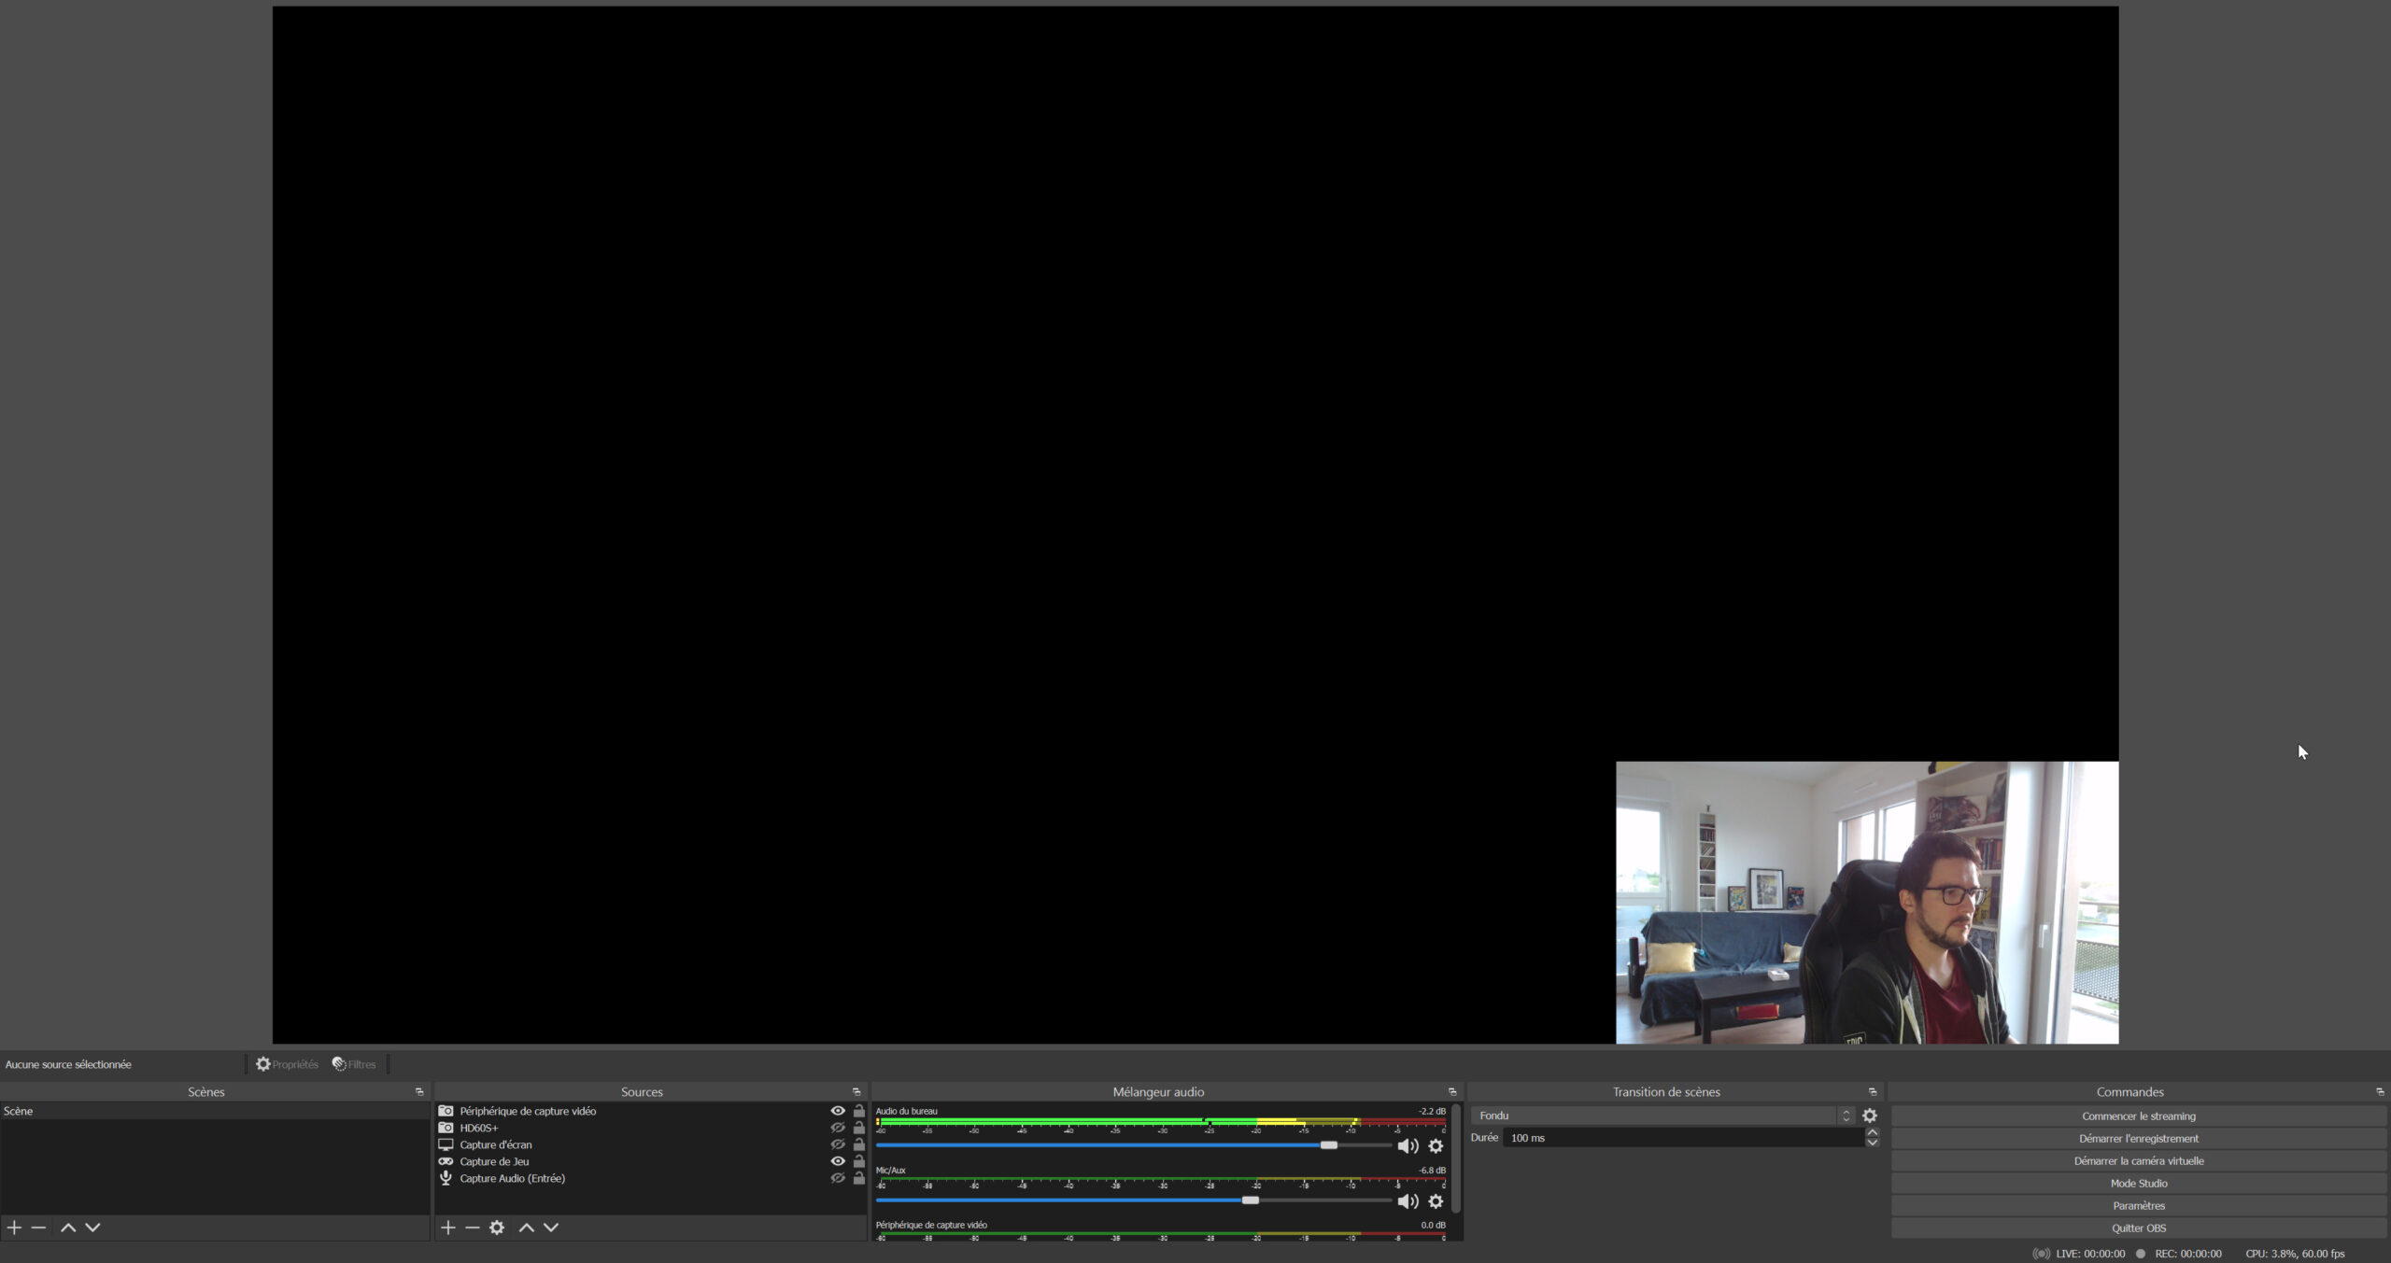The width and height of the screenshot is (2391, 1263).
Task: Show the HD60S+ source
Action: (x=838, y=1128)
